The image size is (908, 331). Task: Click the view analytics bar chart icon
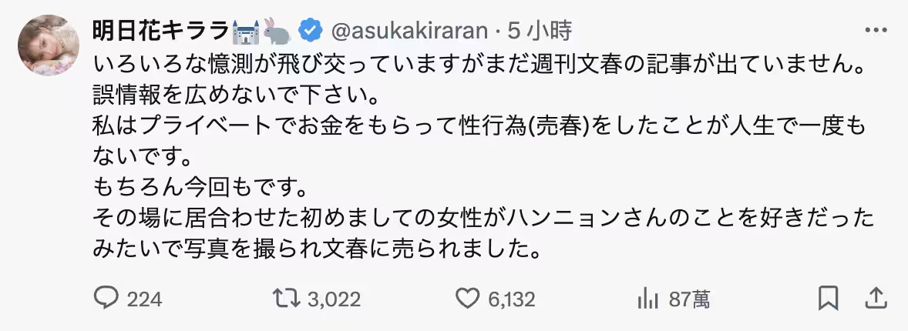pyautogui.click(x=646, y=299)
